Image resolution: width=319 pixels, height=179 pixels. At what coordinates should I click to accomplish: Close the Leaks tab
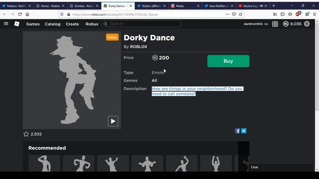(x=198, y=6)
